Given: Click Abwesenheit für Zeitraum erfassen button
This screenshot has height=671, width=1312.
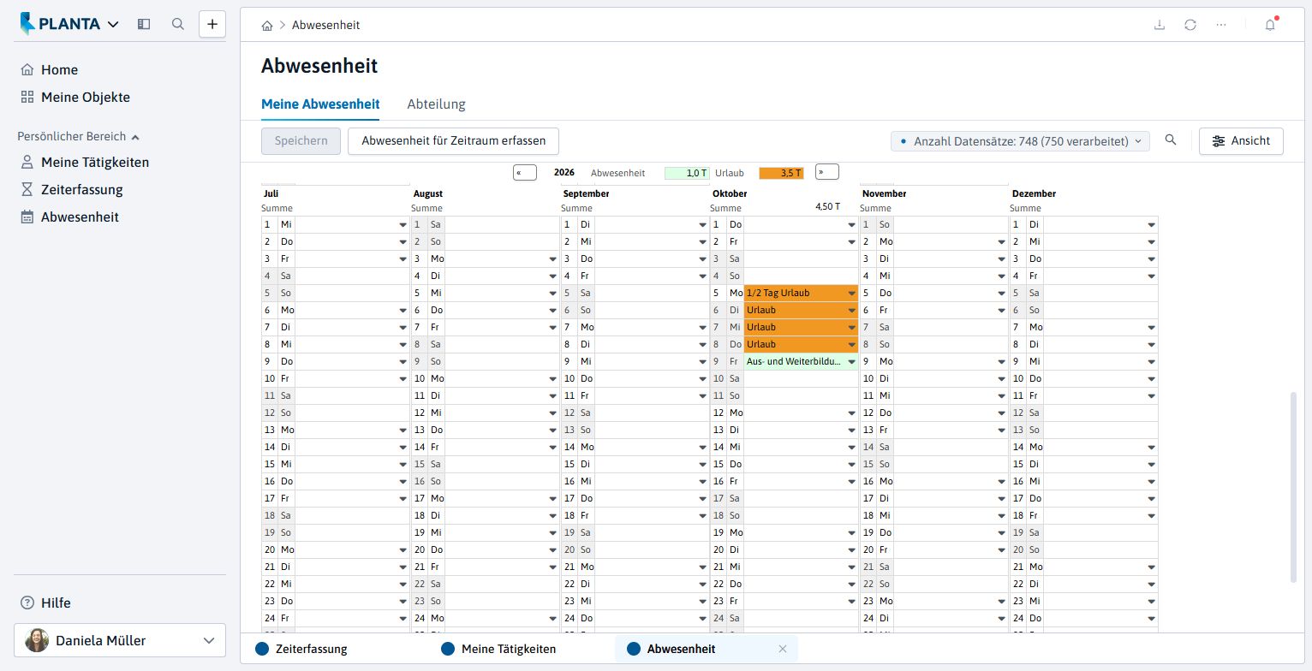Looking at the screenshot, I should [x=453, y=141].
